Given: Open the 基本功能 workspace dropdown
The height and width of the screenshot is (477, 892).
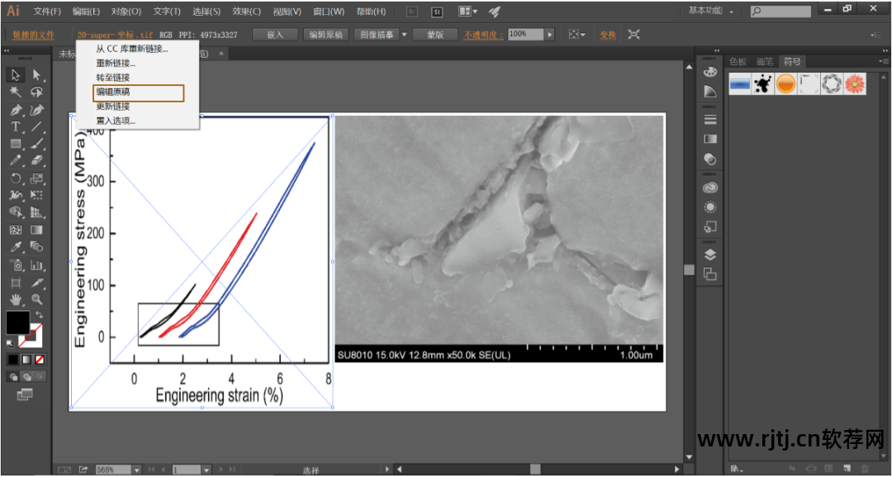Looking at the screenshot, I should tap(709, 12).
